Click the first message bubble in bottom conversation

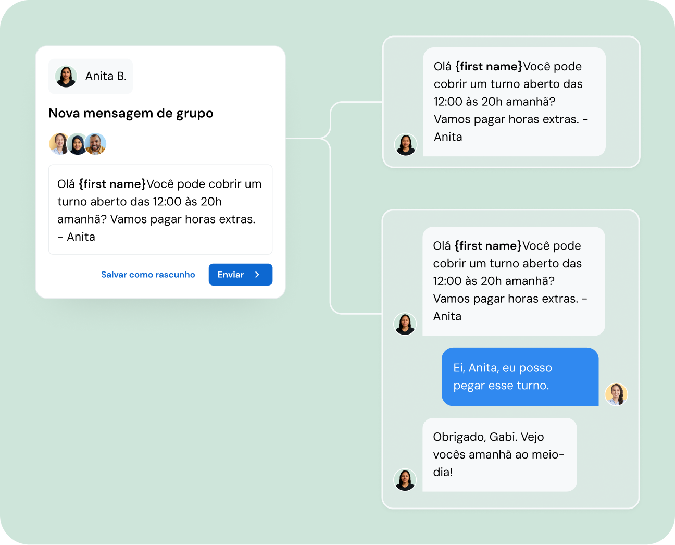514,281
